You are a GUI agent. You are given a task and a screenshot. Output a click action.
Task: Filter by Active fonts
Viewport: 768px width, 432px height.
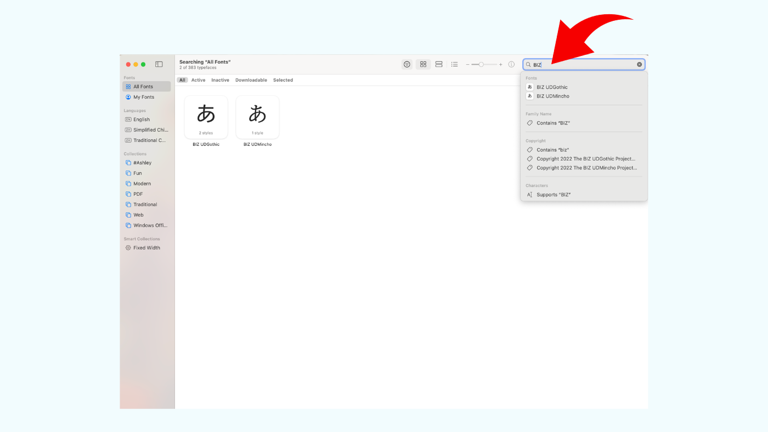pos(198,80)
